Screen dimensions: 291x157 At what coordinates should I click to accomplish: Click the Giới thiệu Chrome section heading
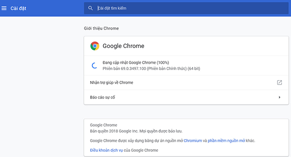102,28
